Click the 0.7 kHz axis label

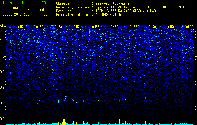(x=3, y=103)
